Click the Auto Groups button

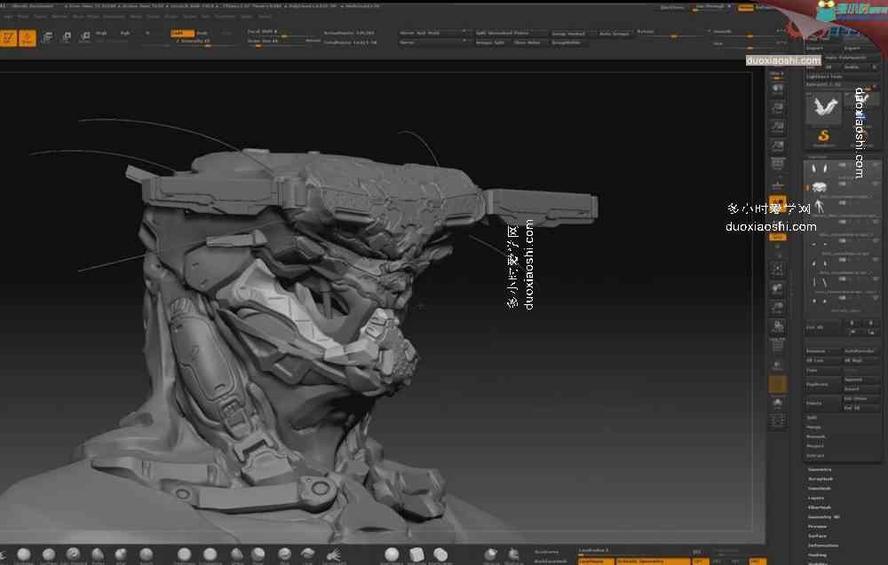[614, 34]
